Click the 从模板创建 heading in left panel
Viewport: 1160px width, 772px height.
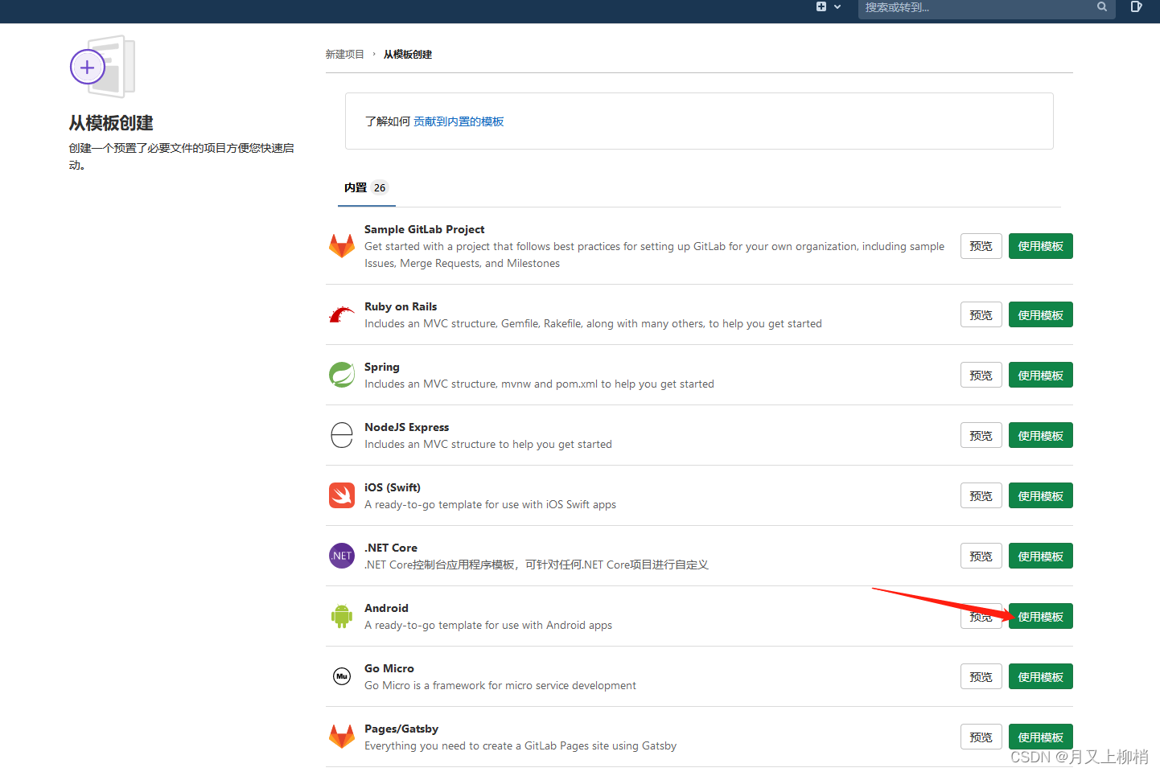pyautogui.click(x=111, y=123)
